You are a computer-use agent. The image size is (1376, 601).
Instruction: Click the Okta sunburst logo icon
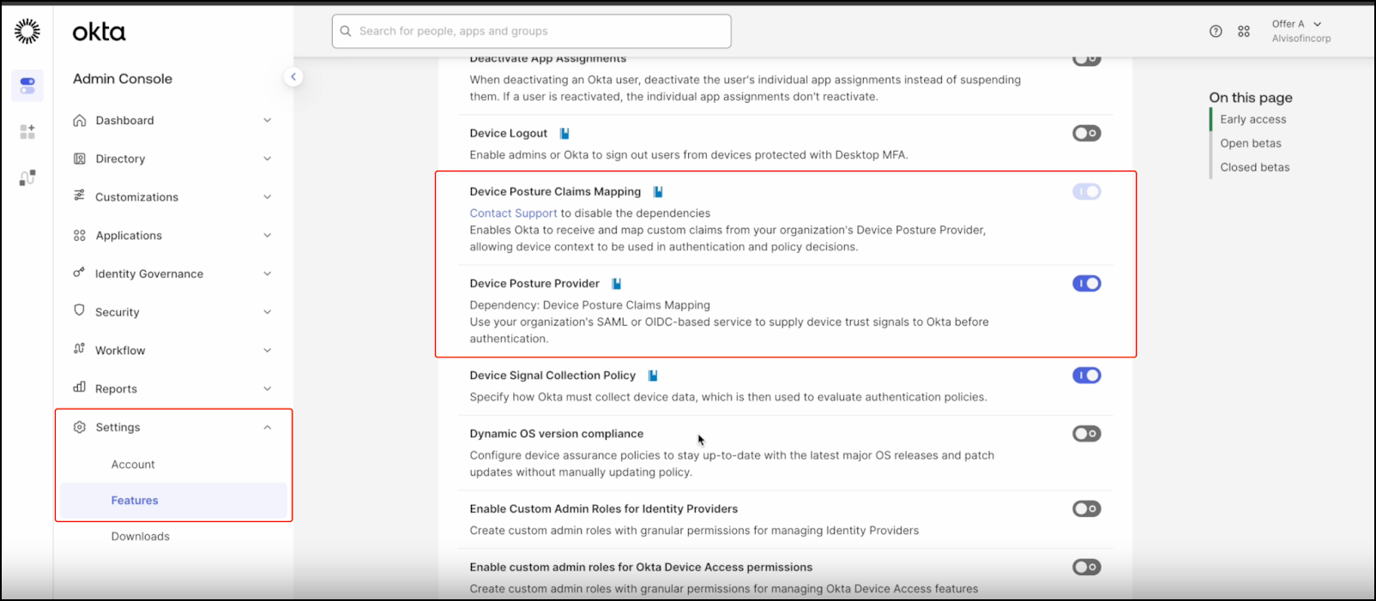click(x=27, y=32)
